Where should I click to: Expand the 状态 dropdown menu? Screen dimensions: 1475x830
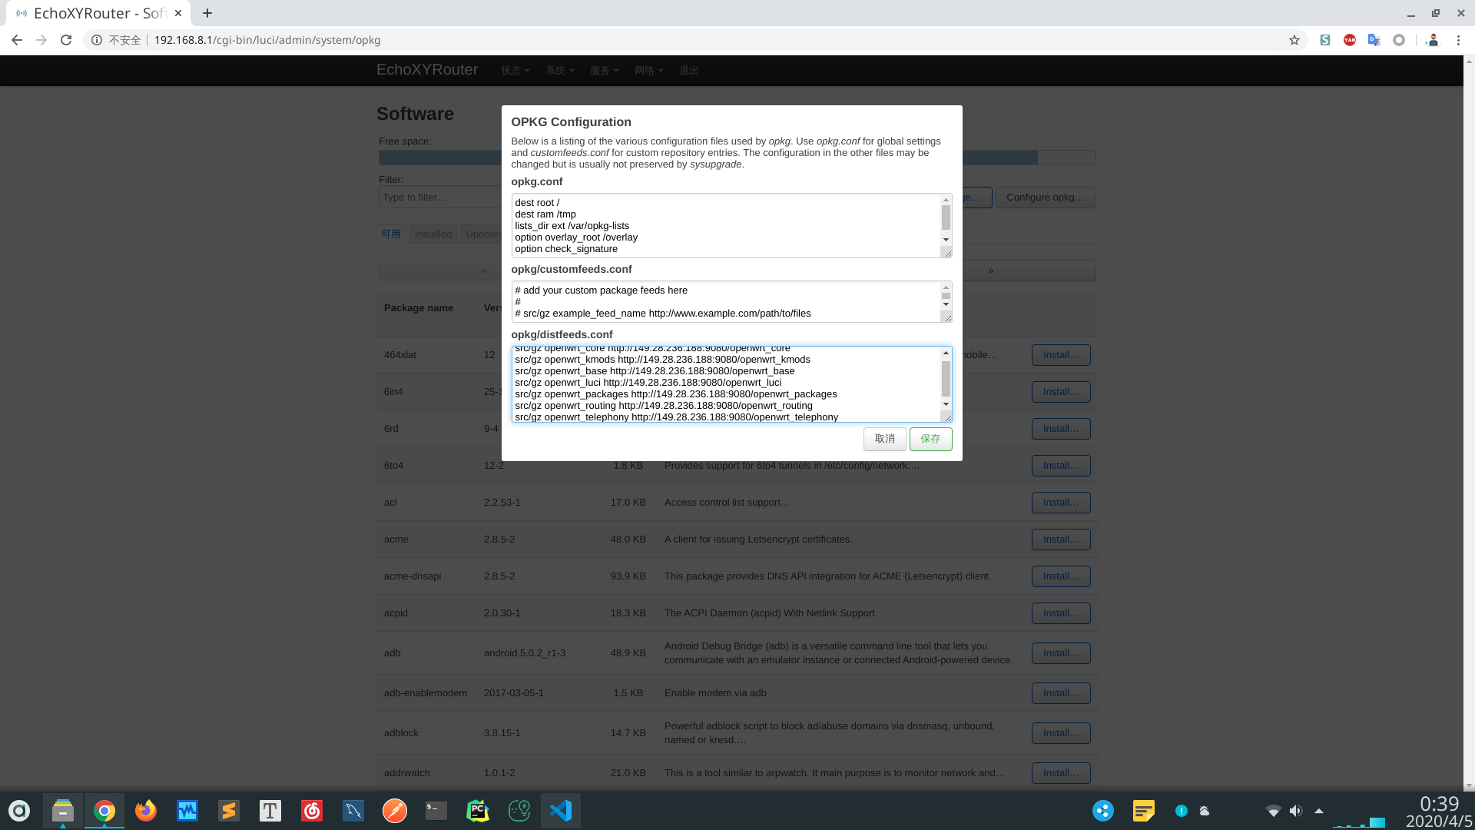pos(515,71)
